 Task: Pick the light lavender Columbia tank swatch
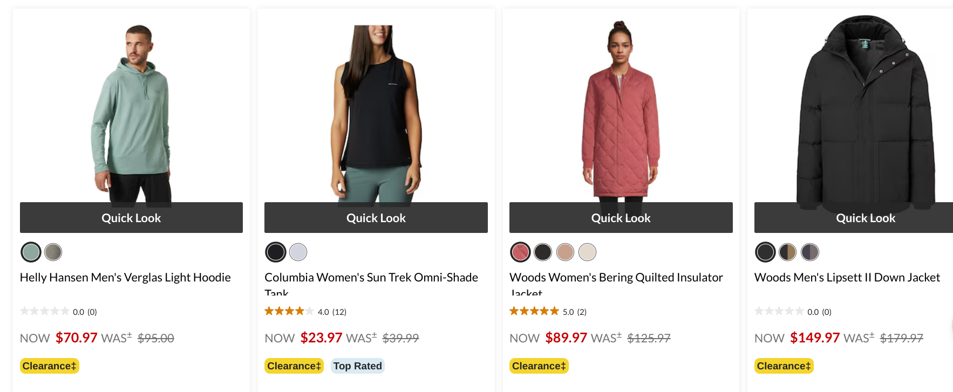click(x=298, y=252)
